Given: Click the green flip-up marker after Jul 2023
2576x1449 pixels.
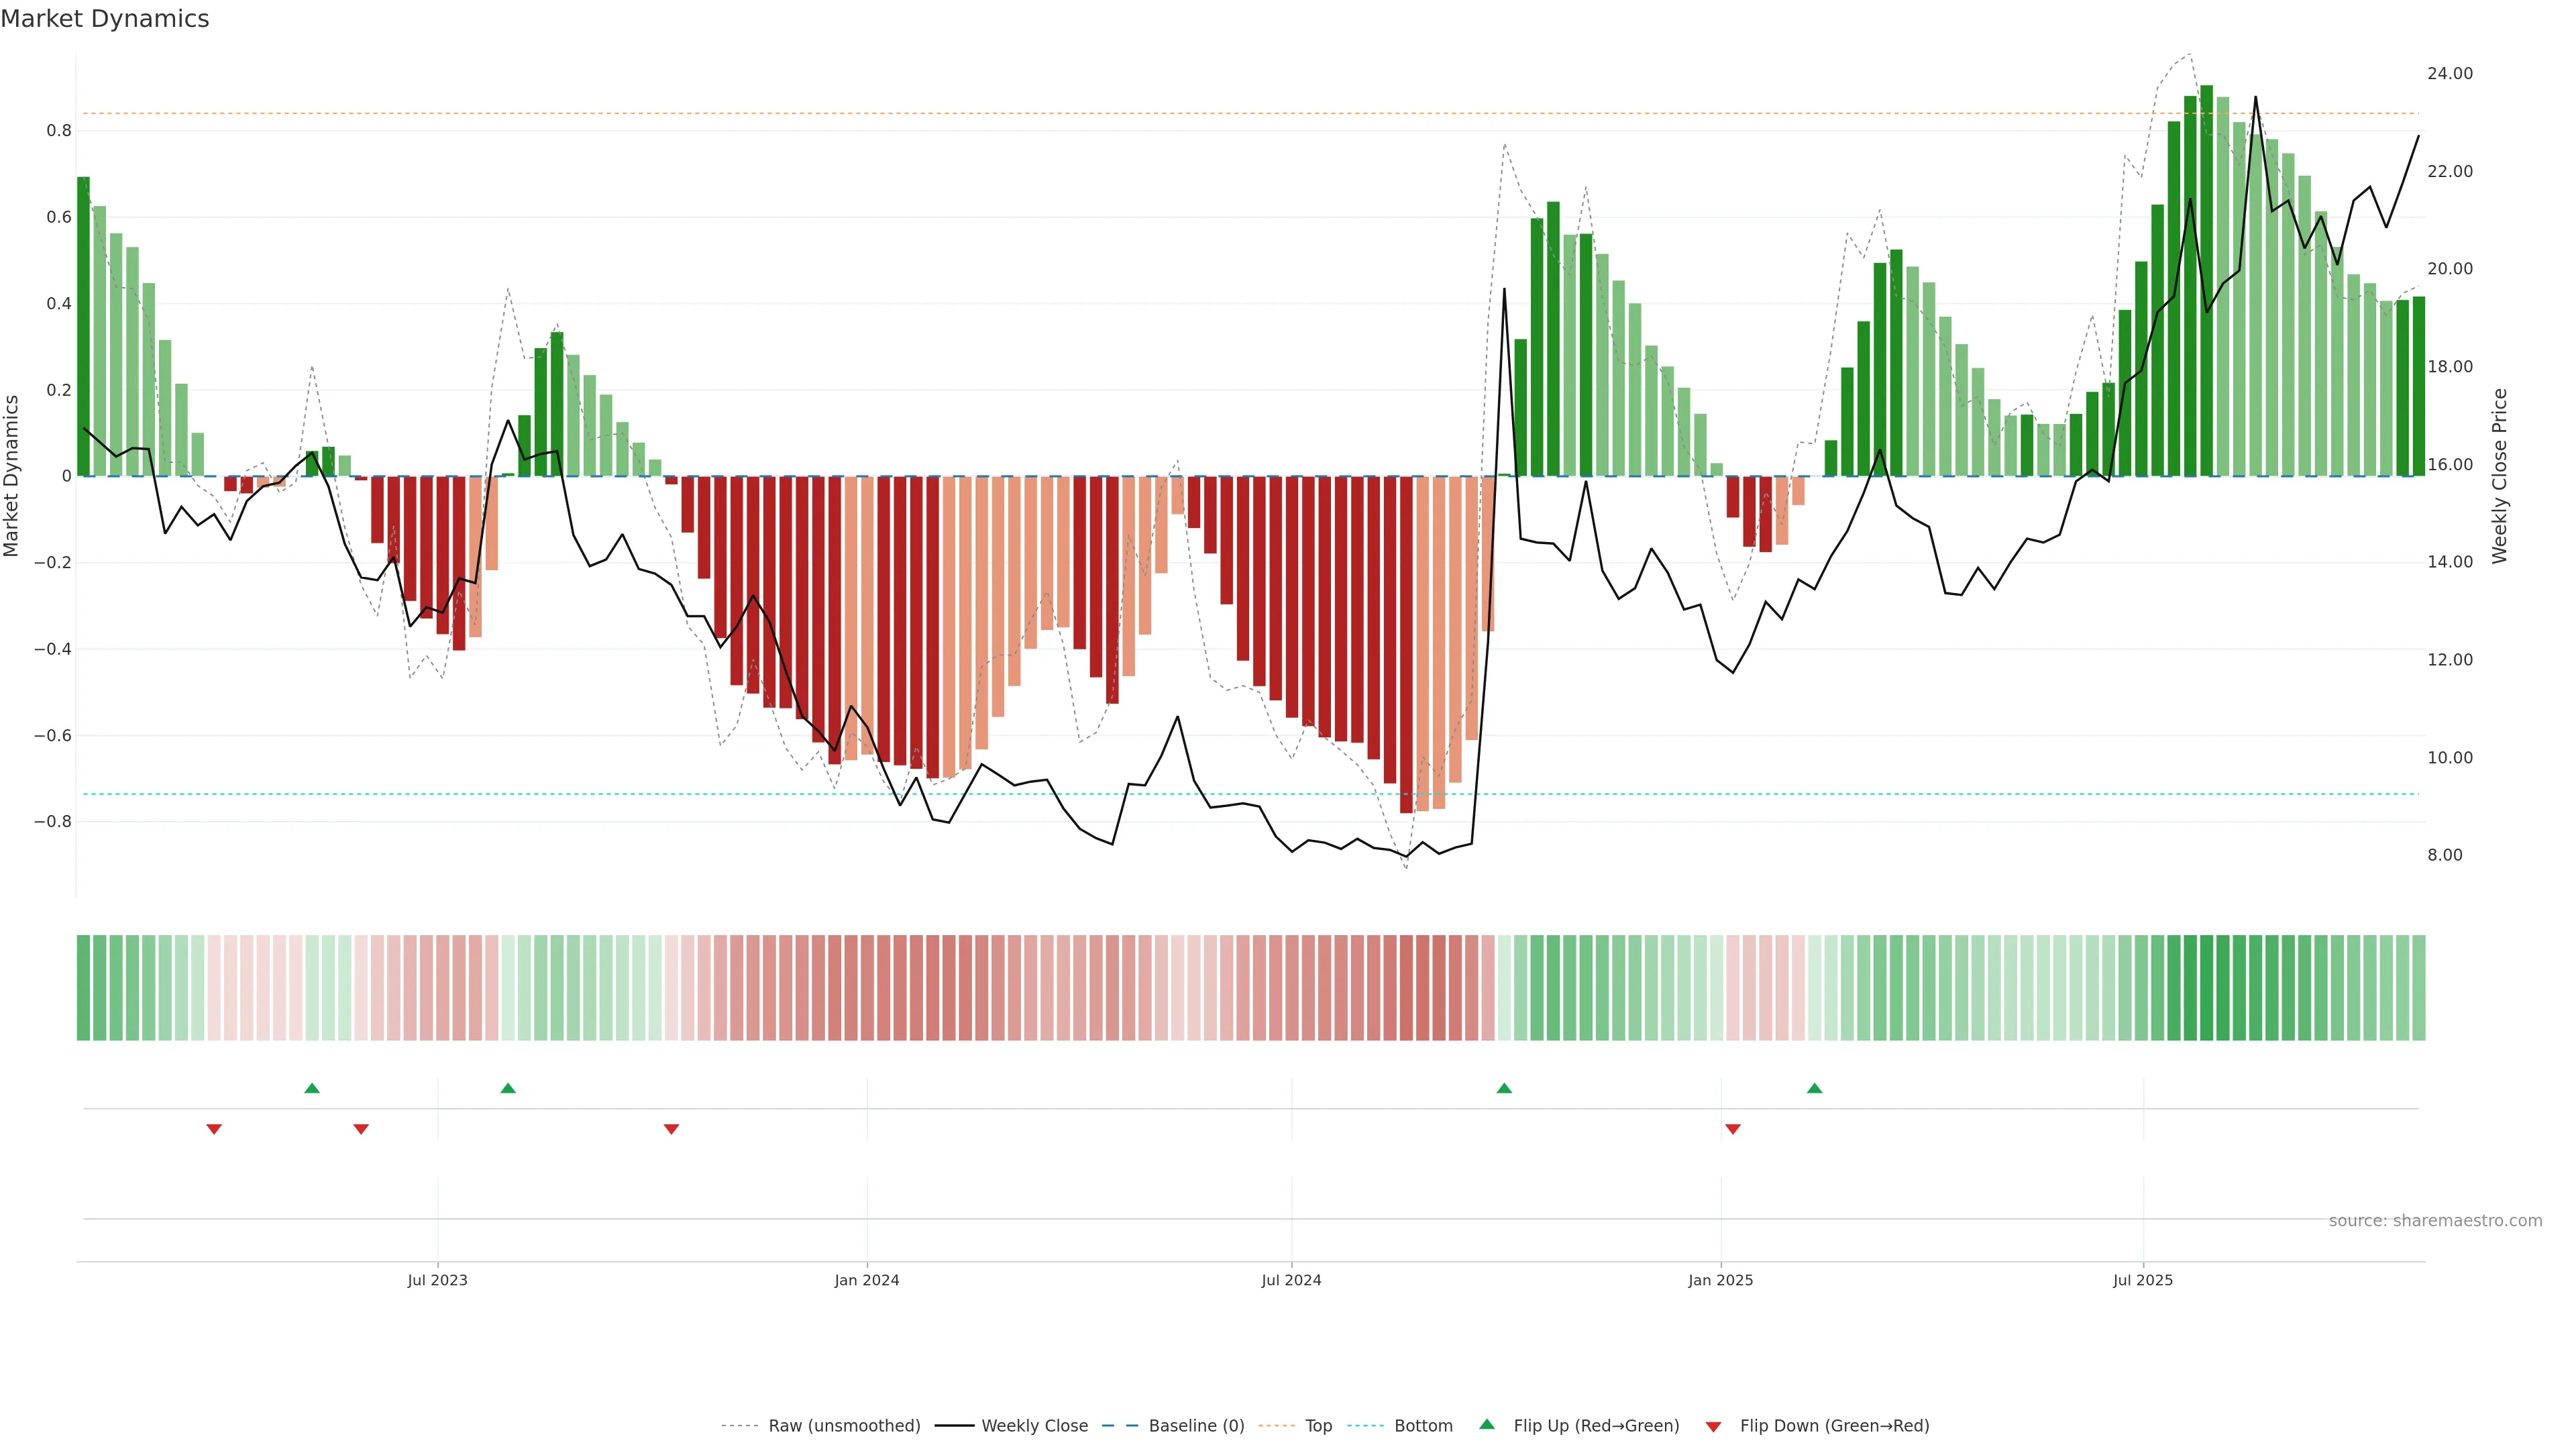Looking at the screenshot, I should [508, 1088].
